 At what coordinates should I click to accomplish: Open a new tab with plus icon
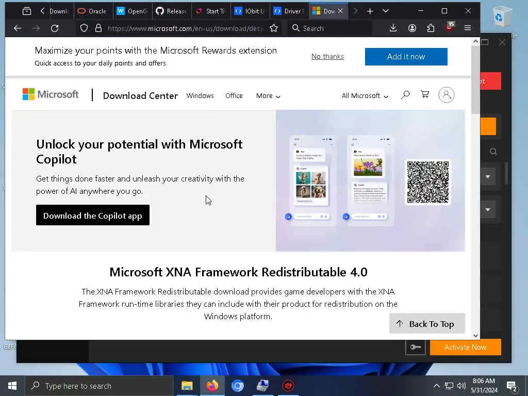(370, 11)
